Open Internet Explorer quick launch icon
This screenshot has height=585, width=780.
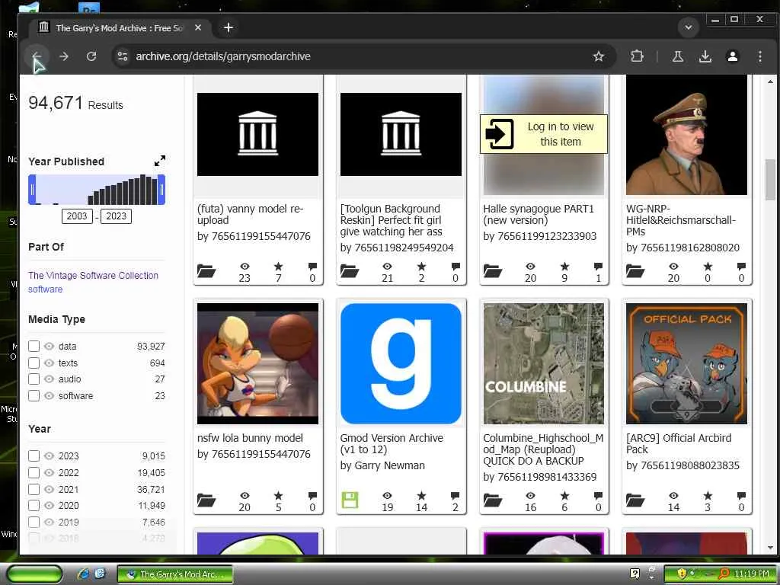tap(84, 574)
